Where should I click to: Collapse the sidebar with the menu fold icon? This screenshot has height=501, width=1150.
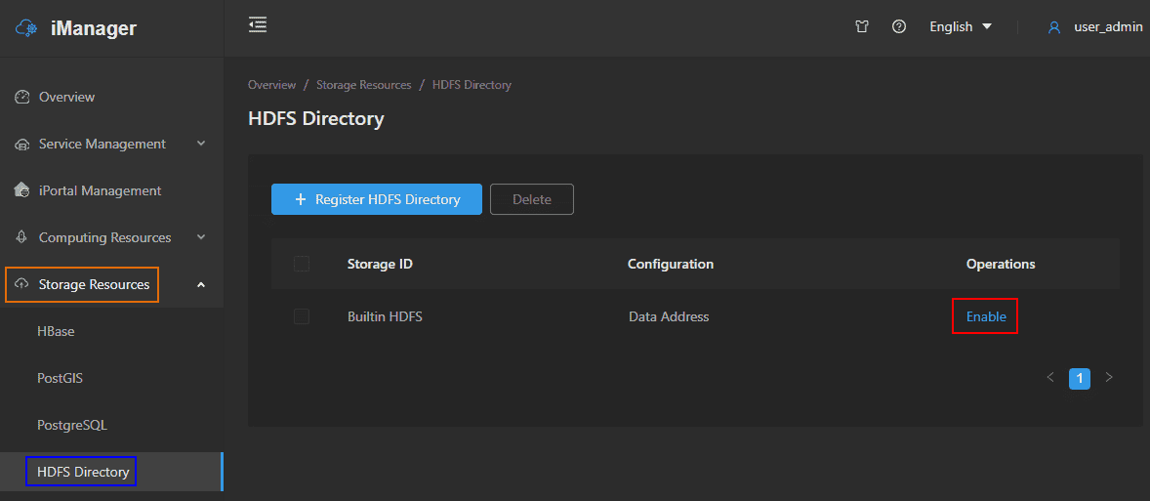click(258, 25)
